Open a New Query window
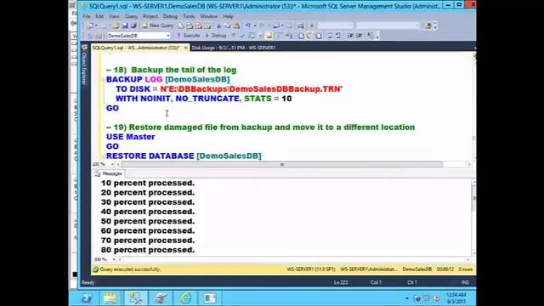 click(158, 25)
